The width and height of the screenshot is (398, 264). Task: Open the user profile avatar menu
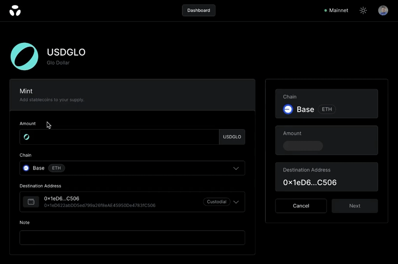click(x=383, y=10)
